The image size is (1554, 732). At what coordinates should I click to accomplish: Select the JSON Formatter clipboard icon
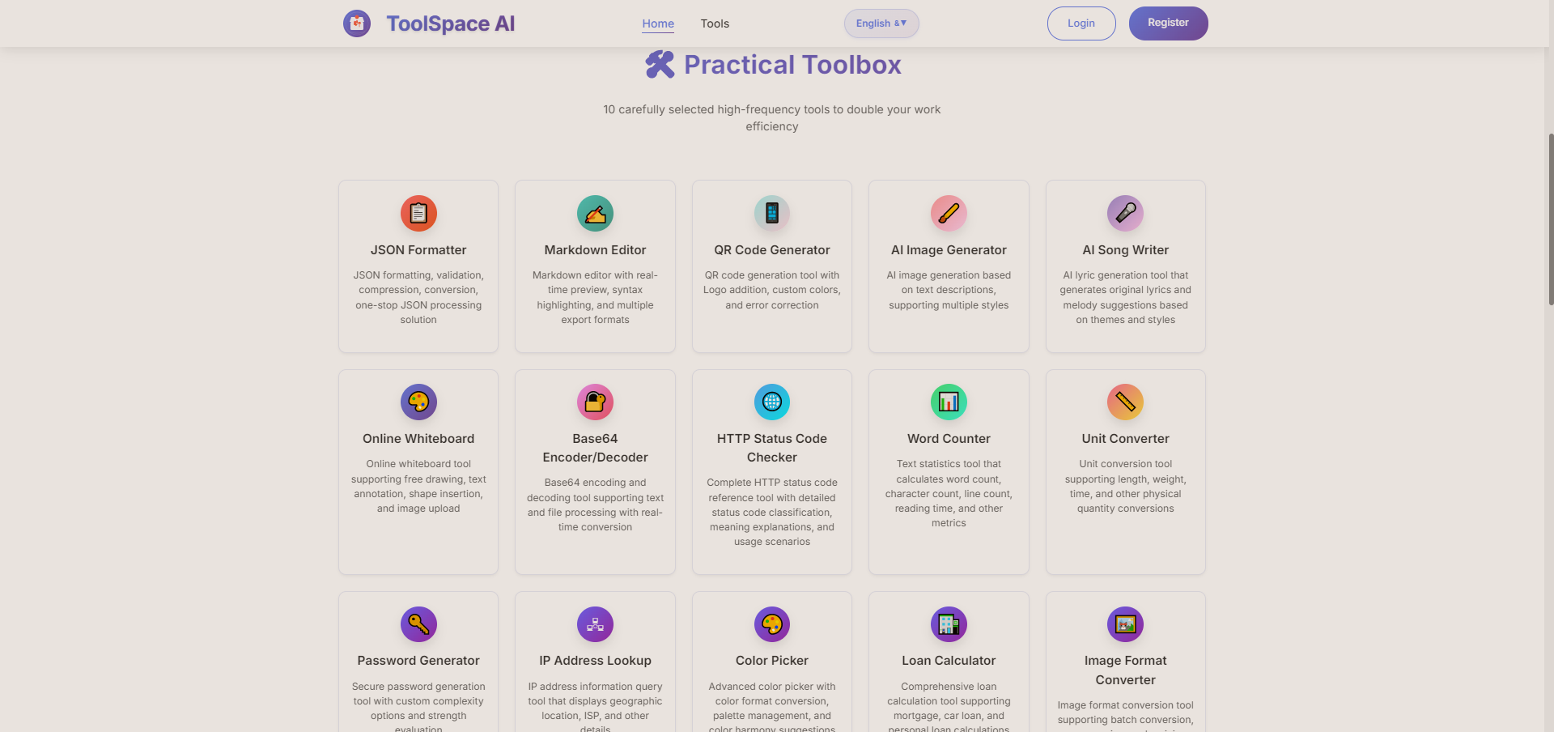point(418,213)
